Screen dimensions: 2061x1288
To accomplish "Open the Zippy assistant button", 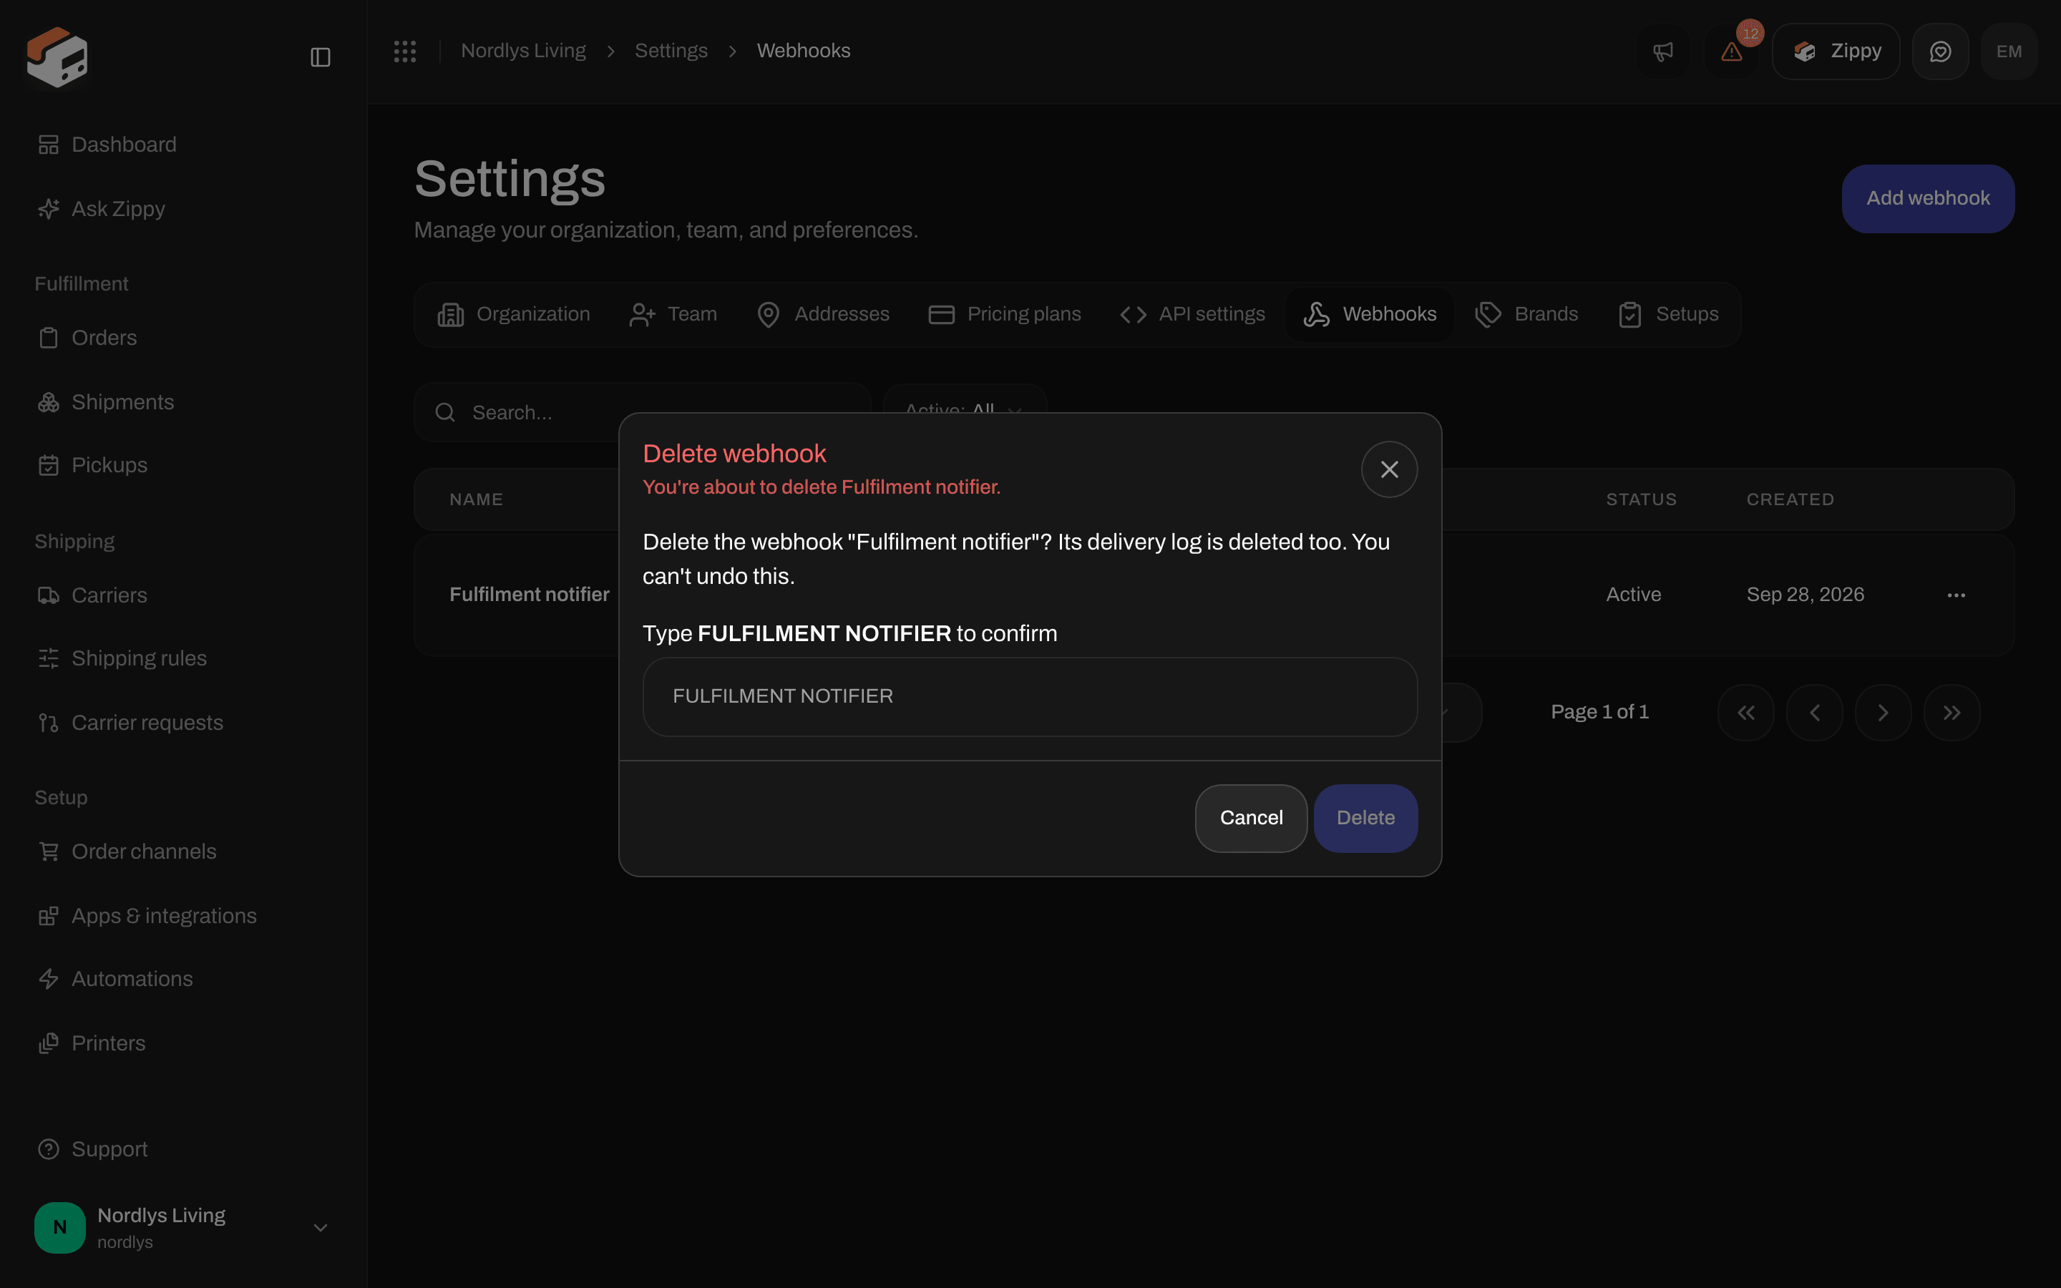I will click(x=1836, y=51).
